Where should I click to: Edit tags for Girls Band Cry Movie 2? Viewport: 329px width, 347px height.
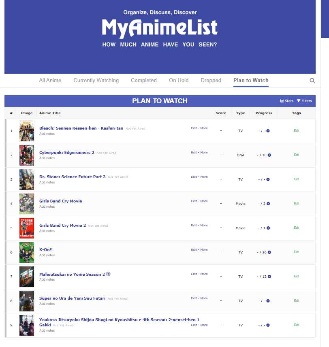pyautogui.click(x=297, y=228)
